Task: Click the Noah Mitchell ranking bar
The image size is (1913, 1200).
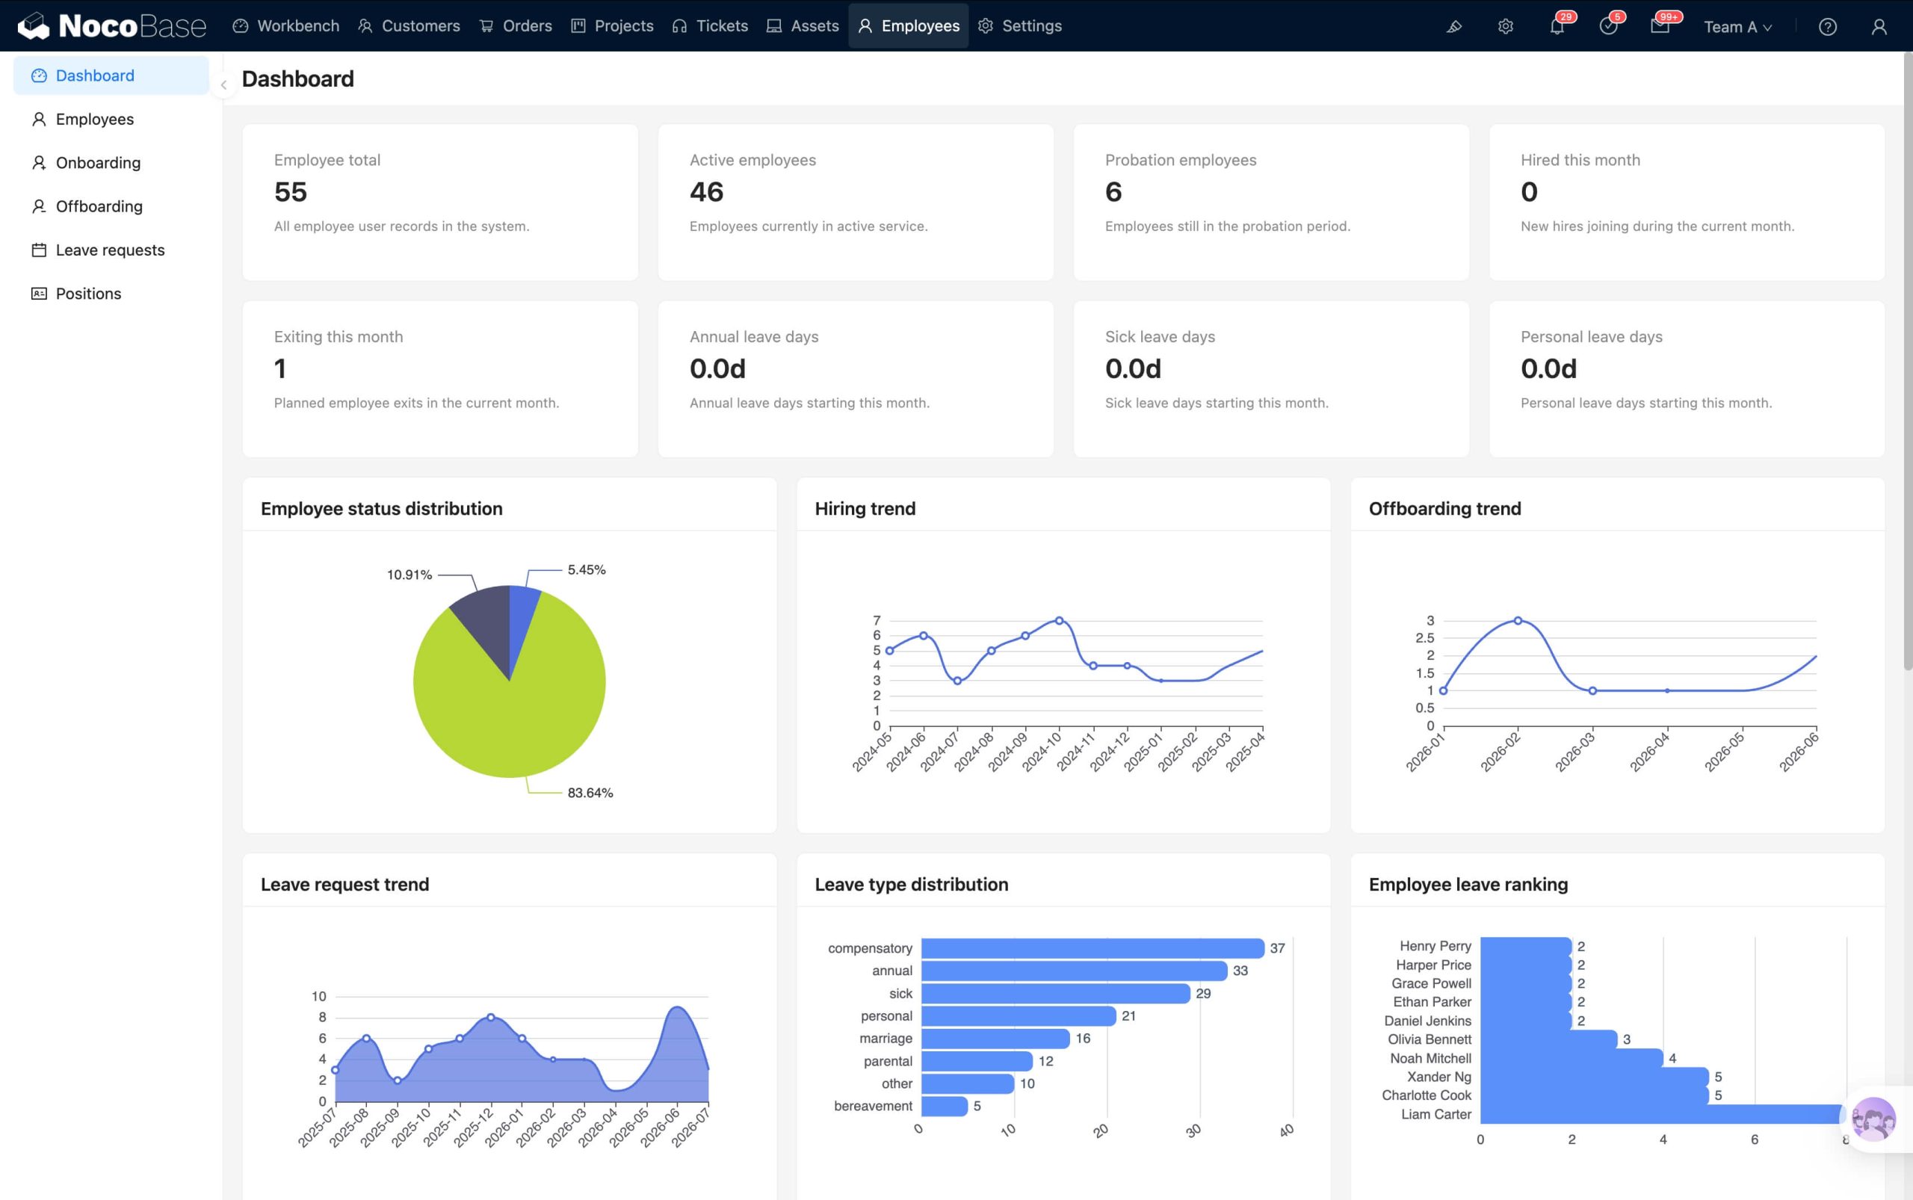Action: coord(1571,1058)
